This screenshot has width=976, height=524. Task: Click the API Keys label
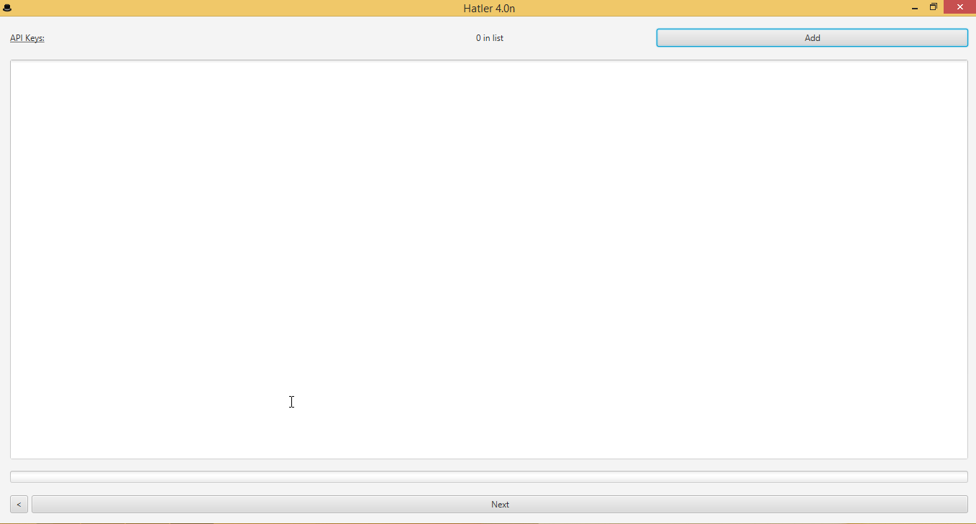point(27,38)
